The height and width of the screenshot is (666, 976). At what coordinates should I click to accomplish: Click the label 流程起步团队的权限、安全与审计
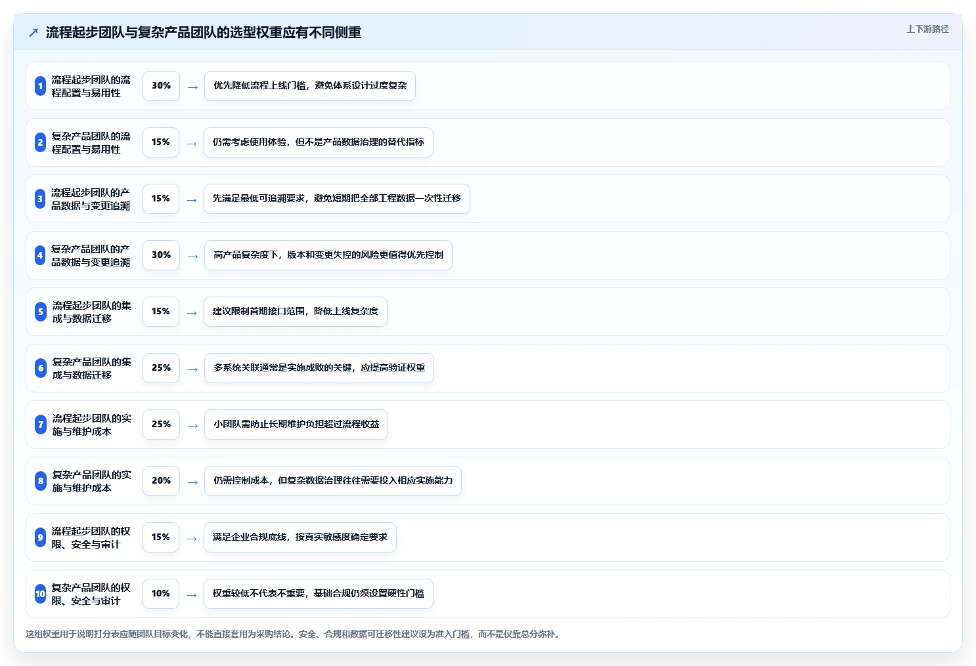[91, 537]
